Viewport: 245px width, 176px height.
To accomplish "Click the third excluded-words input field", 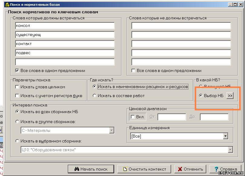I will (x=181, y=44).
